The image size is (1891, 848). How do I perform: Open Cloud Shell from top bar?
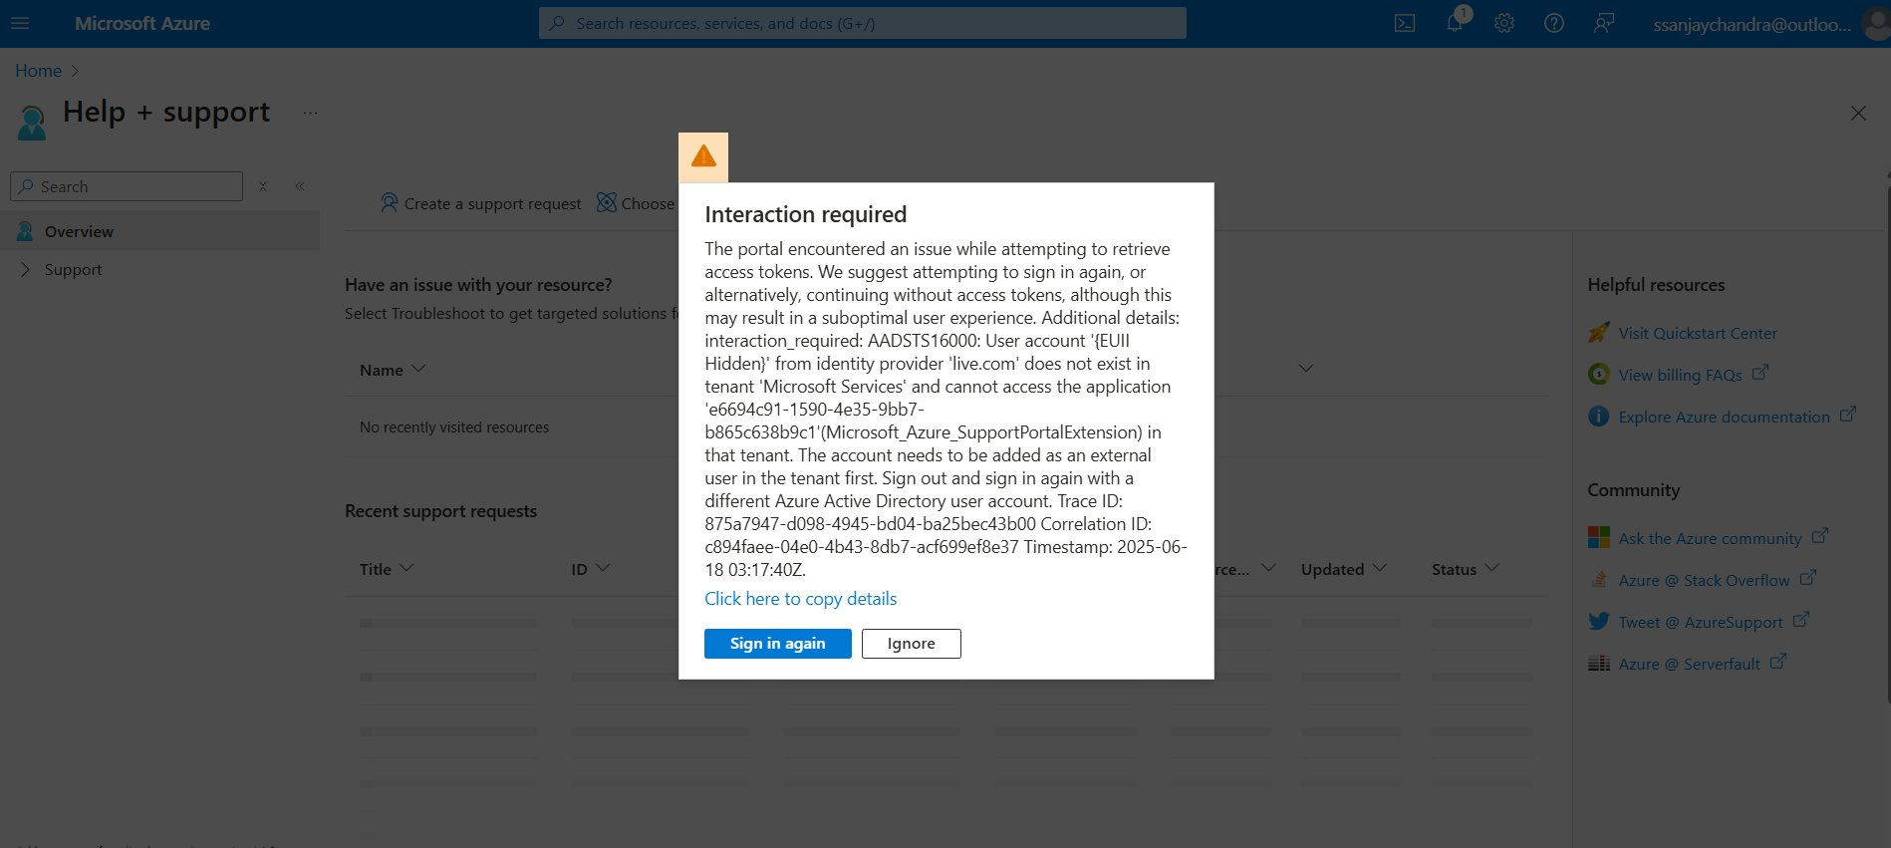click(1405, 23)
